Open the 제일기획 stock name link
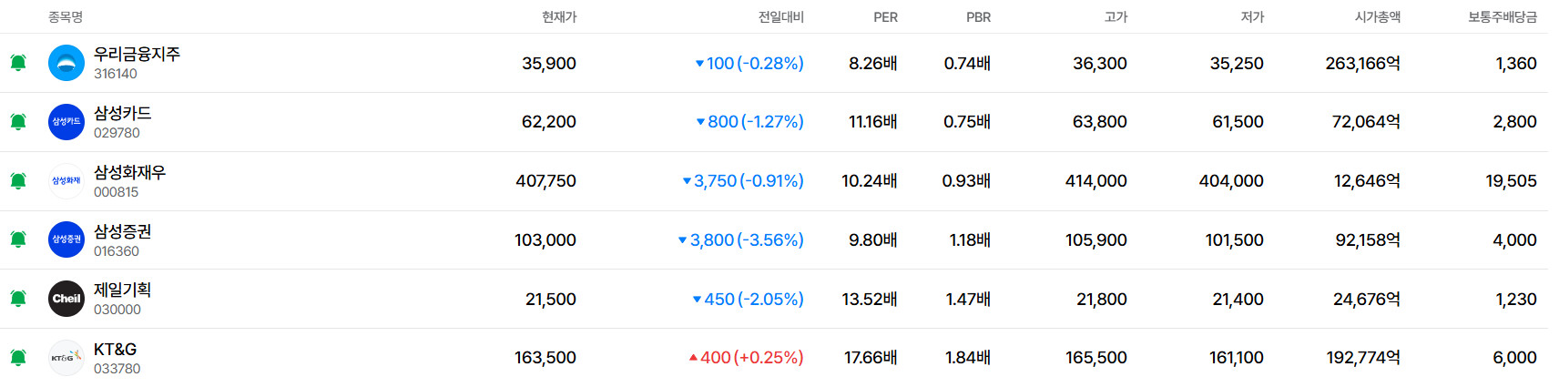Screen dimensions: 1559x387 click(x=122, y=290)
